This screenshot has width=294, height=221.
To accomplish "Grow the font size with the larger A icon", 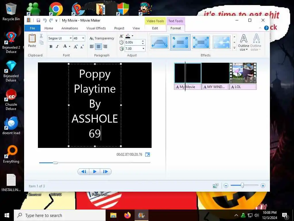I will (x=76, y=47).
